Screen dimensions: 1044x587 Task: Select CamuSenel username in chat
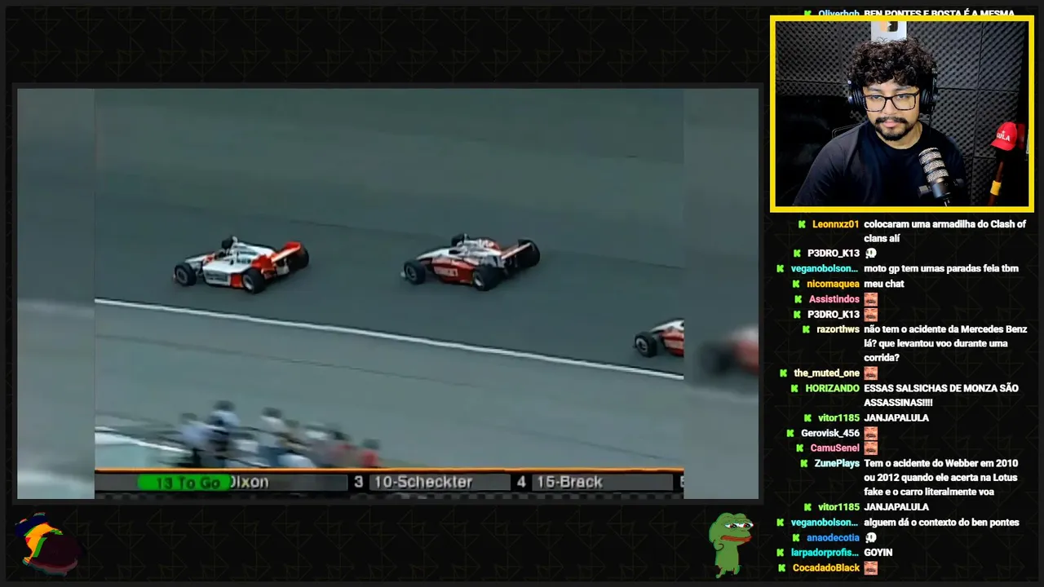point(834,448)
